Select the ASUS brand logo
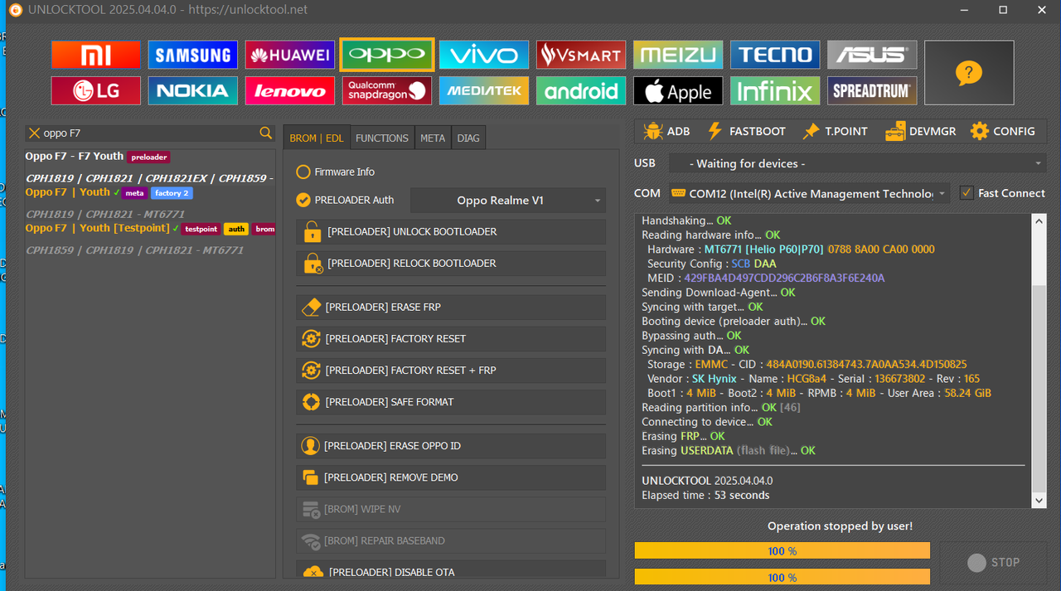This screenshot has width=1061, height=591. point(872,55)
